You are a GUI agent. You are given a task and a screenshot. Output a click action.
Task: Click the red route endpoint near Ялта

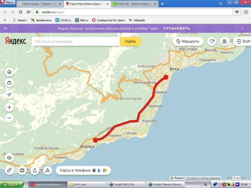[x=166, y=77]
